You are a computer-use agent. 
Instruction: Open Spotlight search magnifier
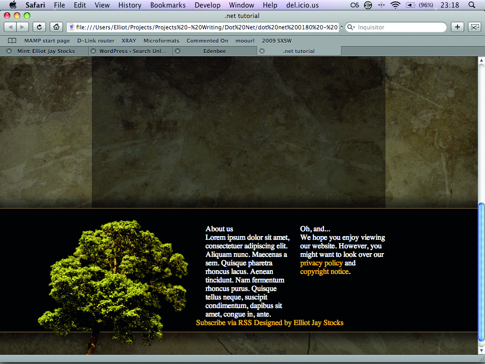472,5
